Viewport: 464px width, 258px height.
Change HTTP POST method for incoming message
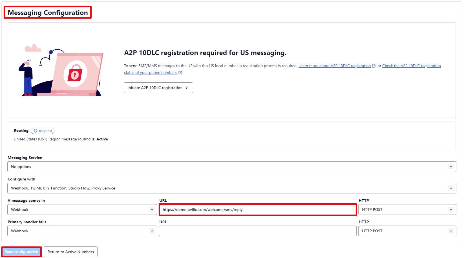pos(407,210)
